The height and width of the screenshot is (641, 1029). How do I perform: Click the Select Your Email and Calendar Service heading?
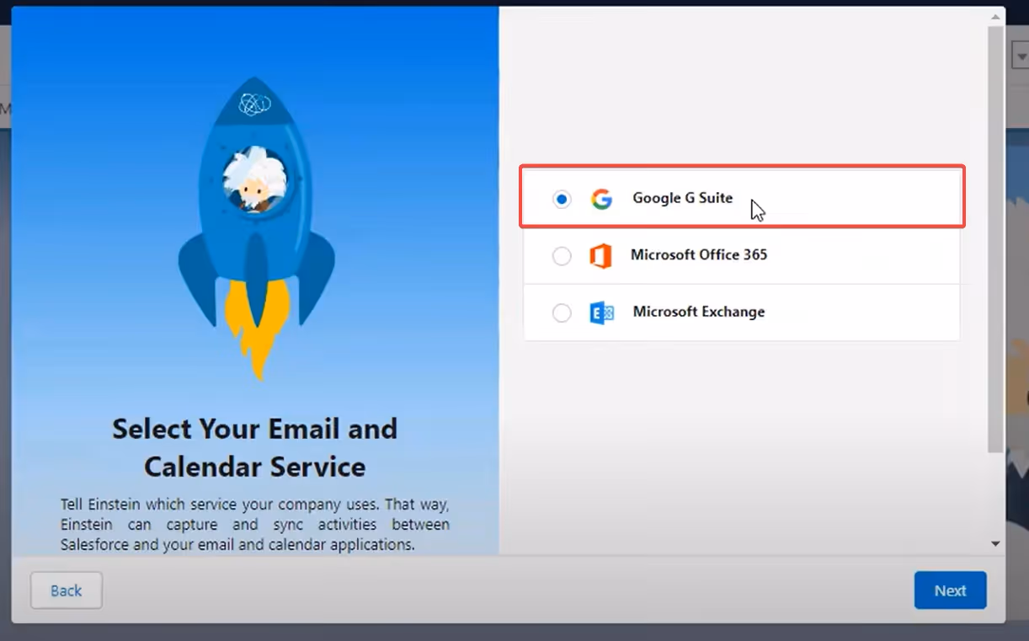[x=255, y=447]
